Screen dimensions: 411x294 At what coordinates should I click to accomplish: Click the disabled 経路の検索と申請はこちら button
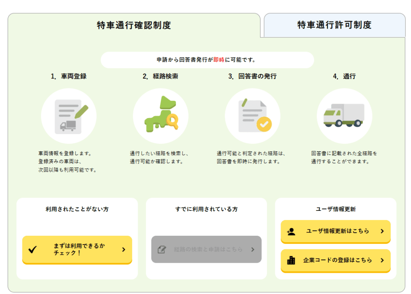pos(206,249)
